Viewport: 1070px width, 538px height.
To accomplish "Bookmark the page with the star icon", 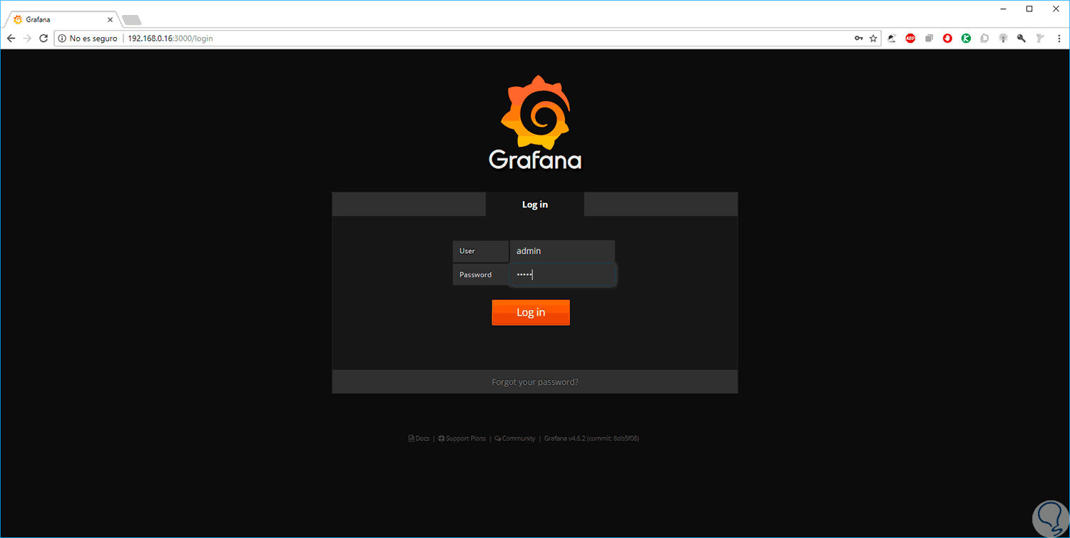I will point(873,38).
